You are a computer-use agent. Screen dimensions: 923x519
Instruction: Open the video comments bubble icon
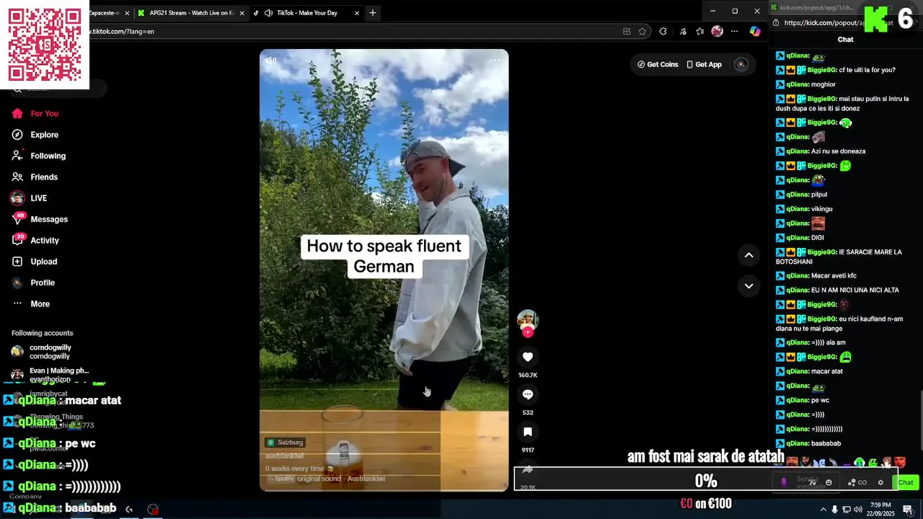(x=528, y=394)
